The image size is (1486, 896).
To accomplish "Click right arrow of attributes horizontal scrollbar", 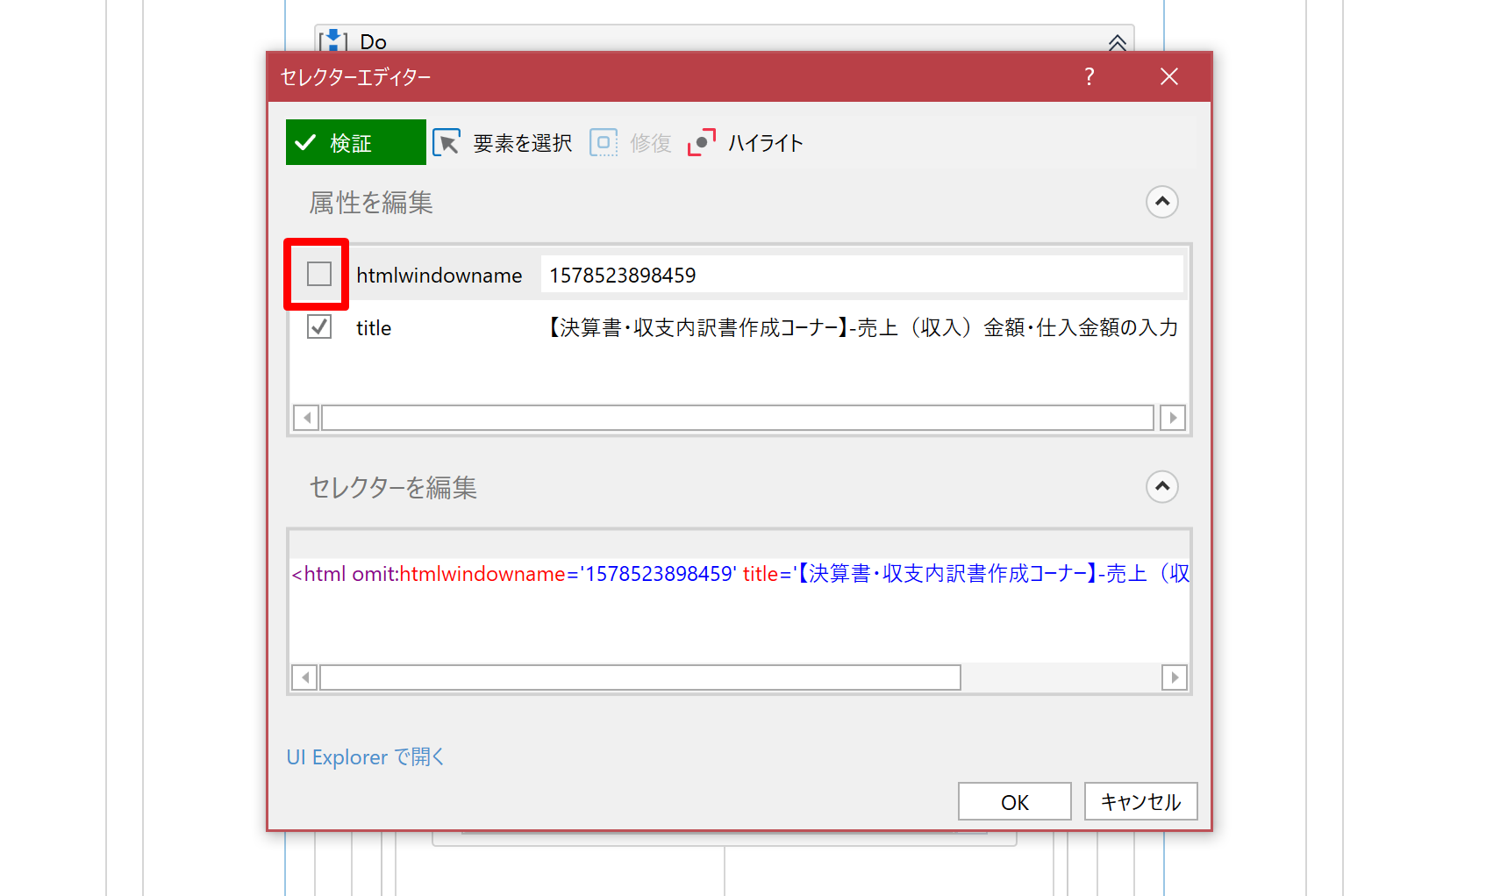I will [x=1173, y=418].
